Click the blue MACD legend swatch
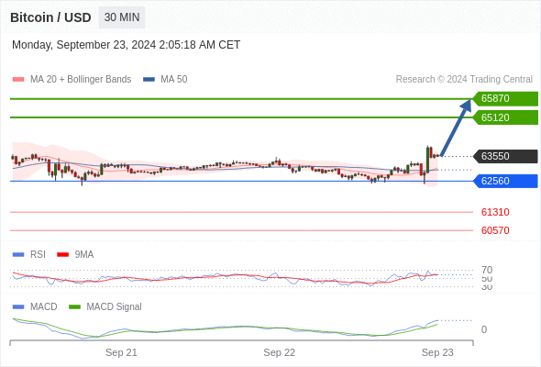Screen dimensions: 541x367 point(18,307)
